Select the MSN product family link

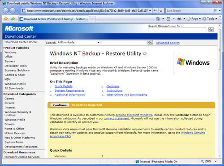click(8, 79)
